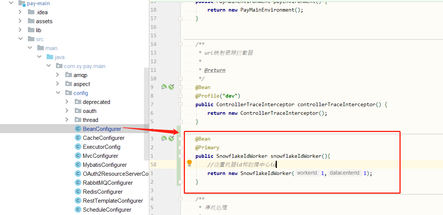Click the src folder icon
Screen dimensions: 443x215
tap(31, 39)
